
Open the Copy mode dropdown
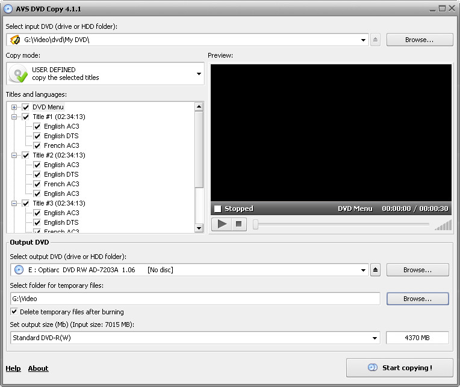pyautogui.click(x=199, y=74)
